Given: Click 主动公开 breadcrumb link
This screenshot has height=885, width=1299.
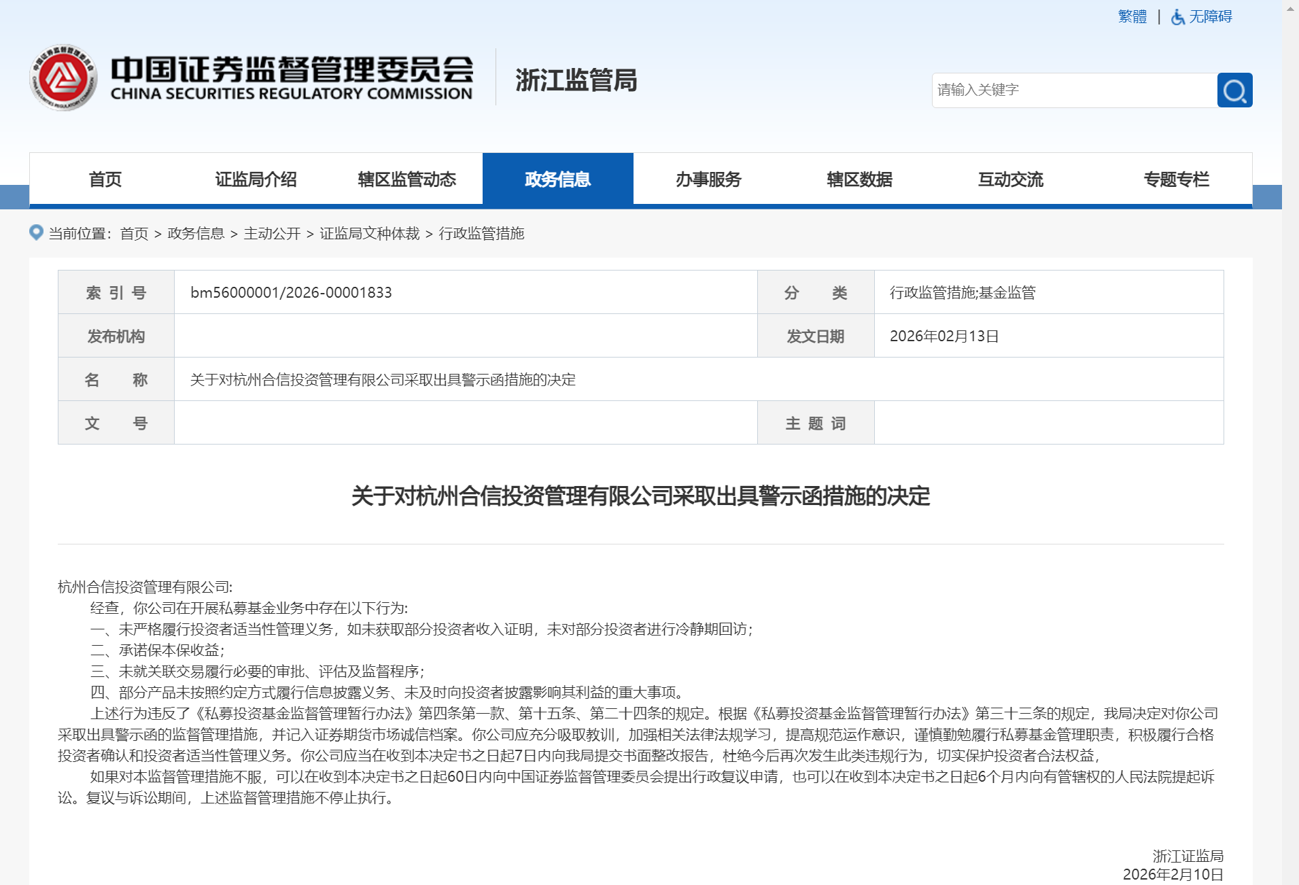Looking at the screenshot, I should point(272,234).
